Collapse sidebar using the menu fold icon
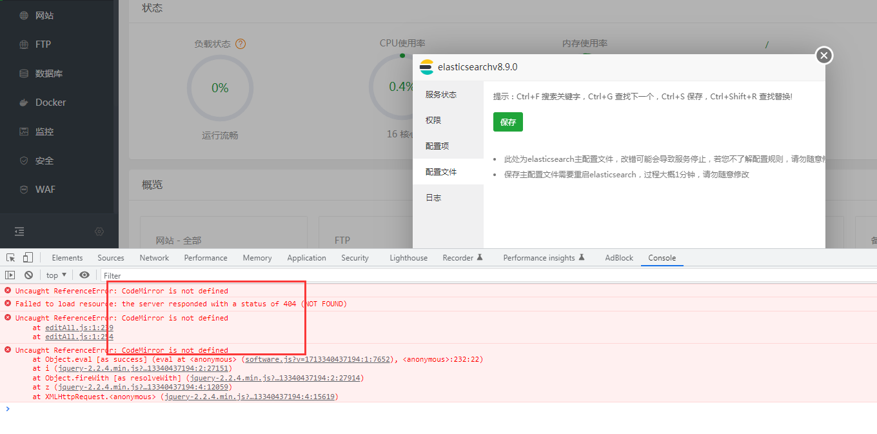The height and width of the screenshot is (434, 877). click(x=19, y=232)
